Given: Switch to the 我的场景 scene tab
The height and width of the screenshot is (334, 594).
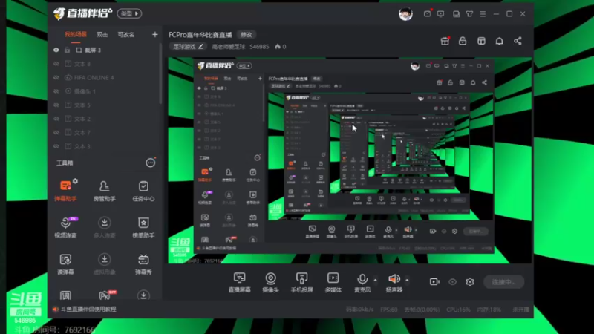Looking at the screenshot, I should point(76,34).
